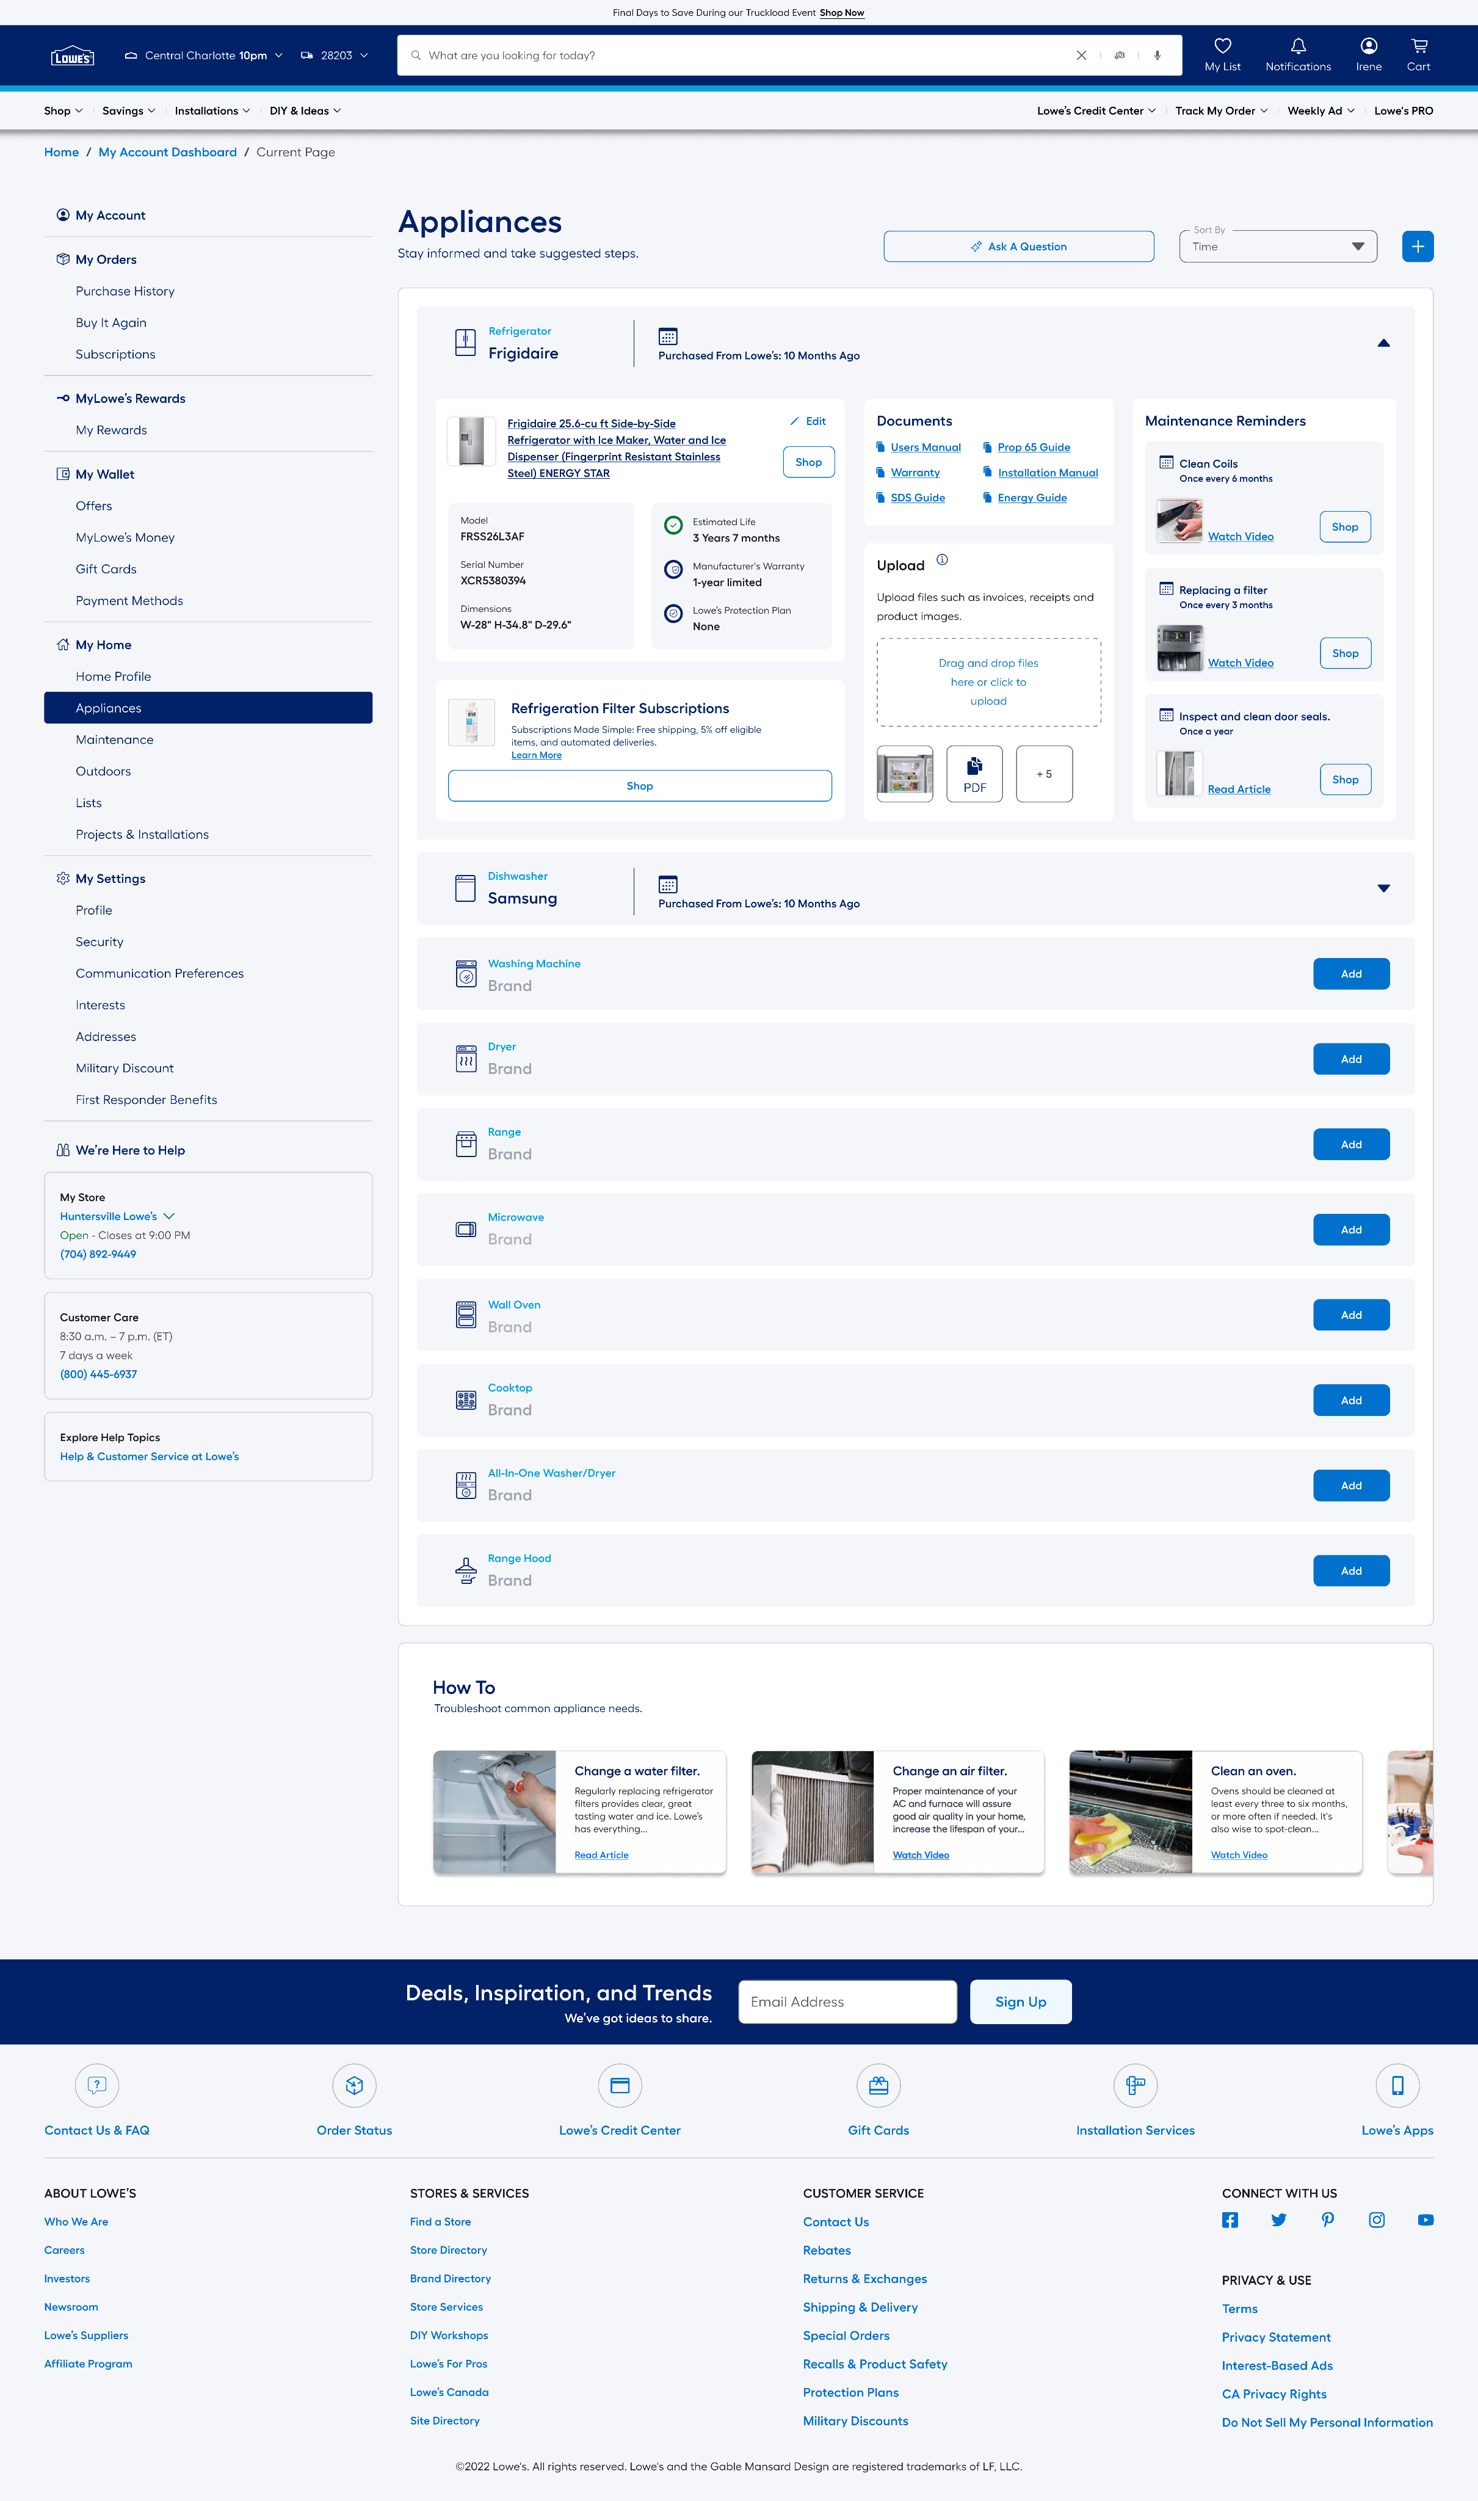Screen dimensions: 1478x2501
Task: Click Upload info icon
Action: 942,560
